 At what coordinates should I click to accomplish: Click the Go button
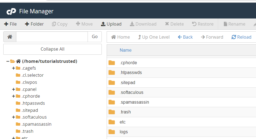point(95,37)
